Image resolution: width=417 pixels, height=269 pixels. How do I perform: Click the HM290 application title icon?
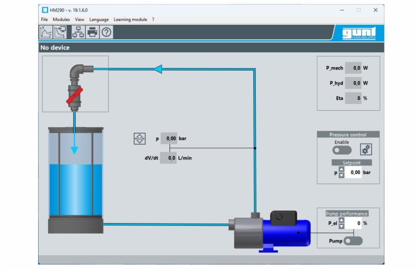[45, 10]
